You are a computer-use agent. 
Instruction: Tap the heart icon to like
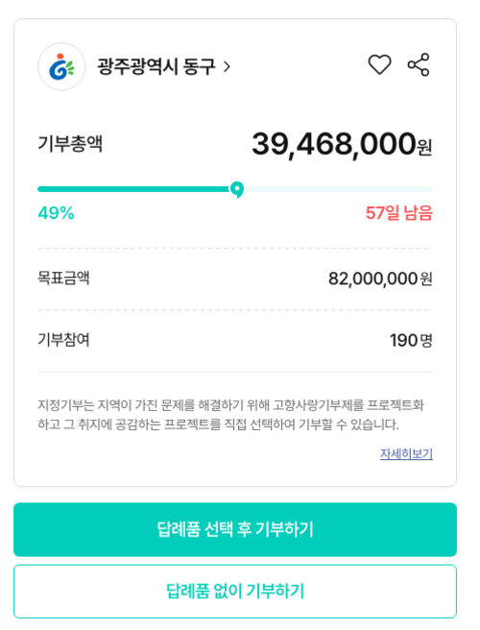tap(379, 64)
